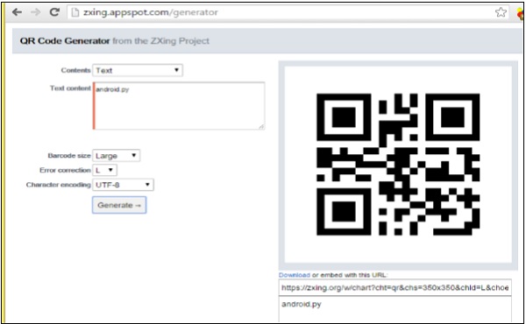
Task: Open the Error correction dropdown showing L
Action: pos(104,170)
